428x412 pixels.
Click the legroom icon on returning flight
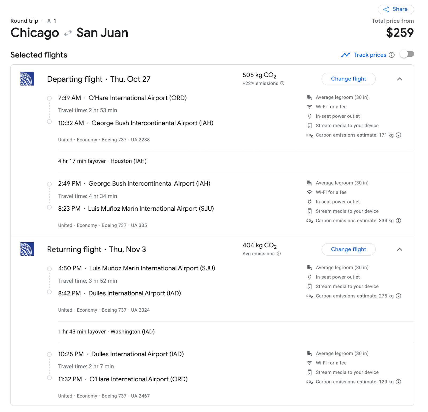click(309, 267)
